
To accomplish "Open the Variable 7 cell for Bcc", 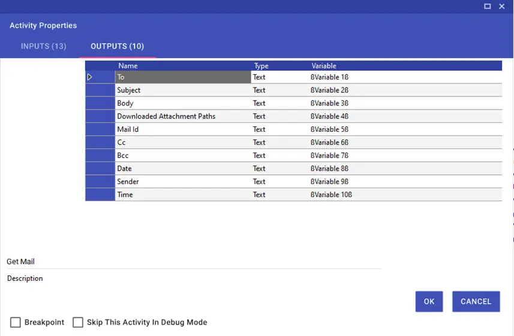I will [405, 156].
